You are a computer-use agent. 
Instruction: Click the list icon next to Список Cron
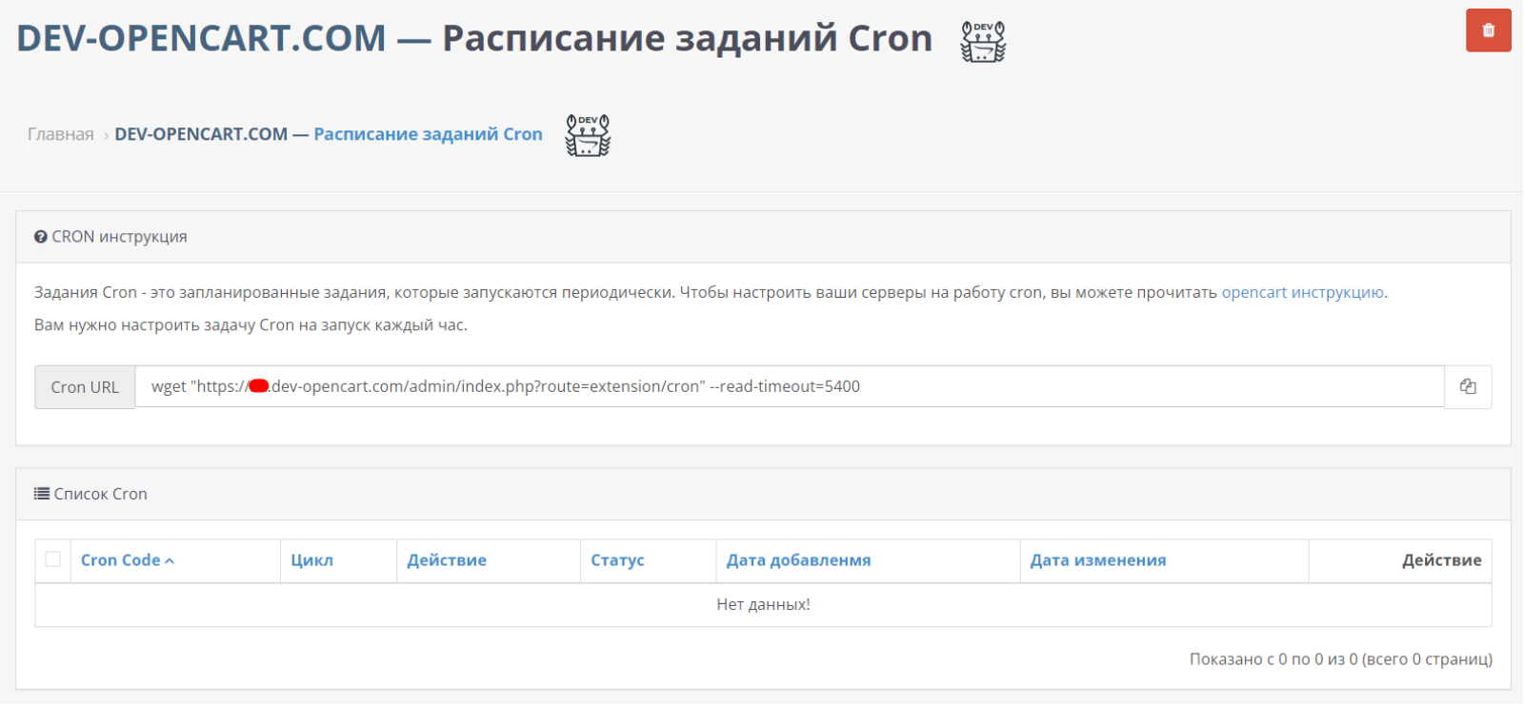[42, 494]
